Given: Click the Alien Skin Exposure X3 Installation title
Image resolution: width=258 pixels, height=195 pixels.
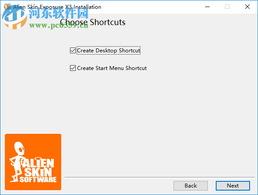Looking at the screenshot, I should 57,7.
